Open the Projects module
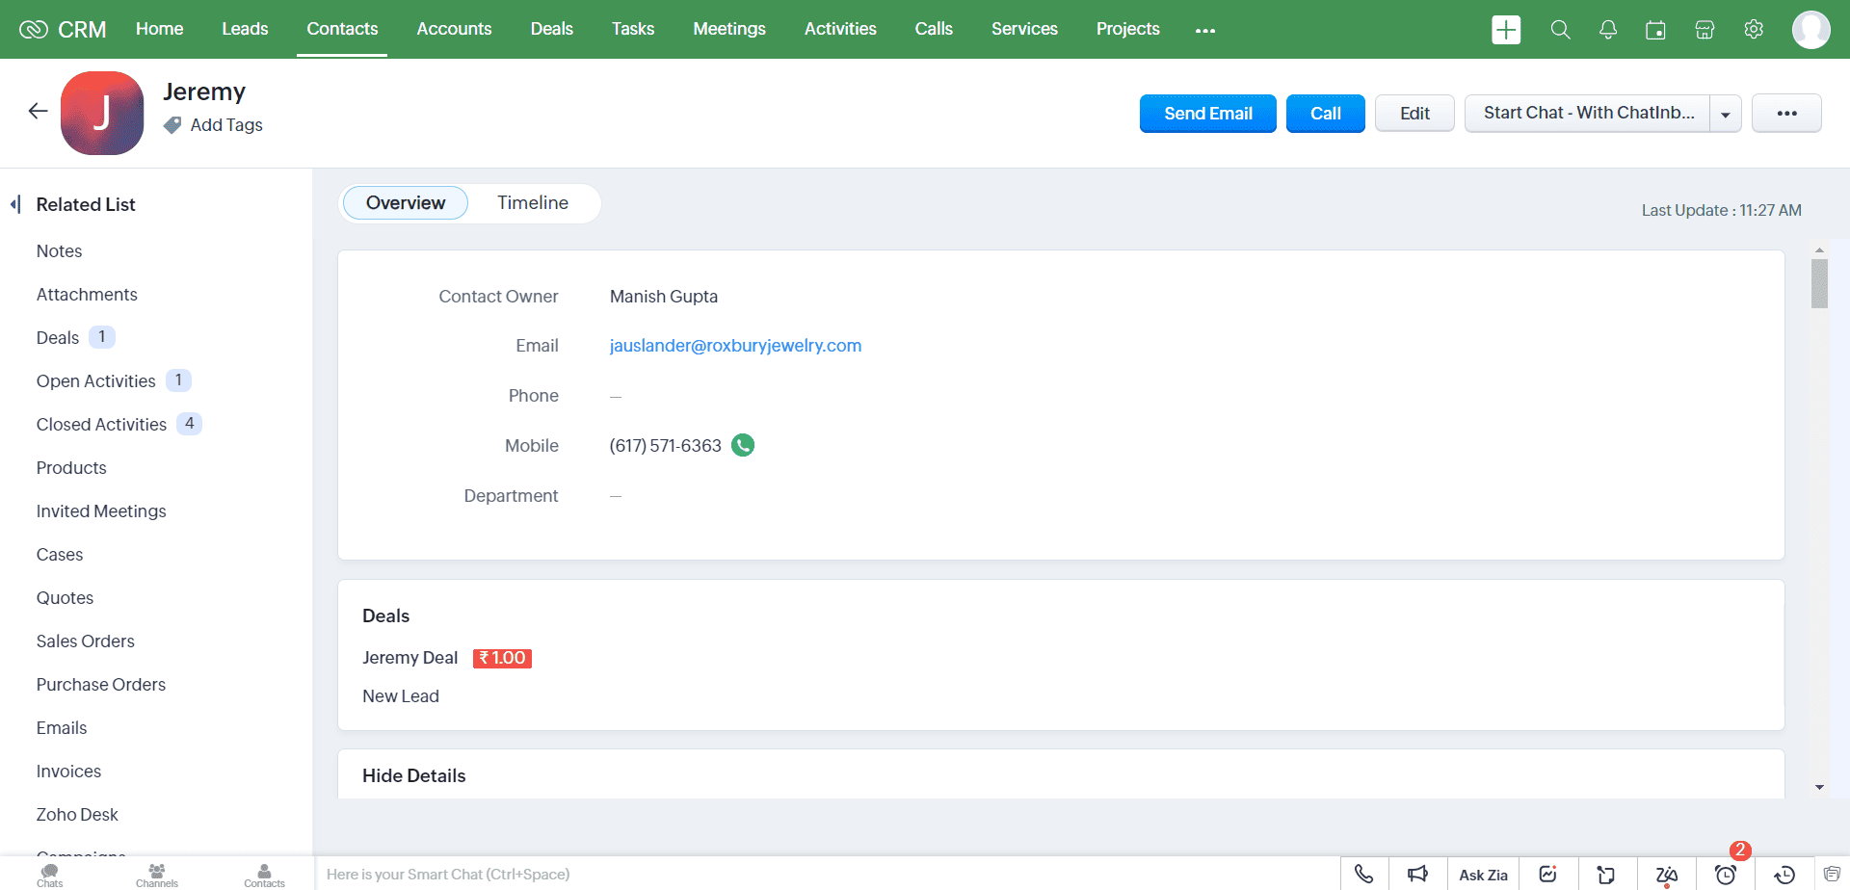Screen dimensions: 1850x890 (1127, 29)
